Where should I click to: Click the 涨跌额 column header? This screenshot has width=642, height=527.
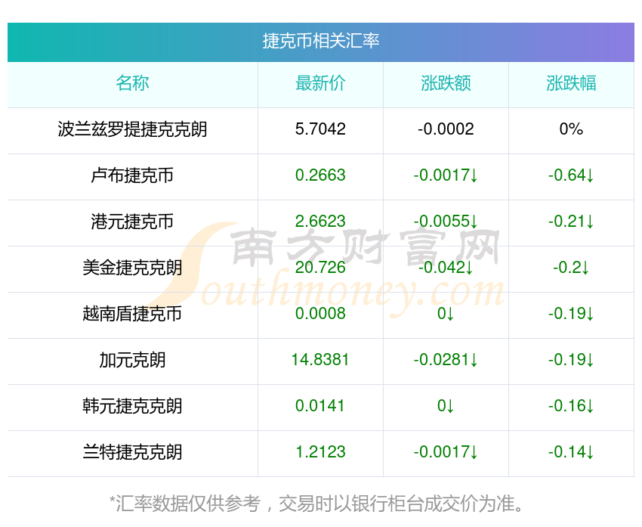(446, 83)
